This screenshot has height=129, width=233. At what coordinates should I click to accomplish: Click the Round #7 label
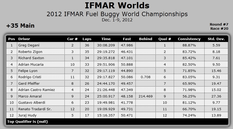[x=219, y=24]
